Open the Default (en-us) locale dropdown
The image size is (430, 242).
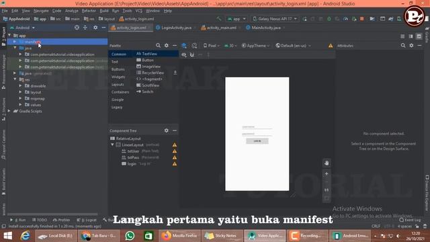point(293,46)
